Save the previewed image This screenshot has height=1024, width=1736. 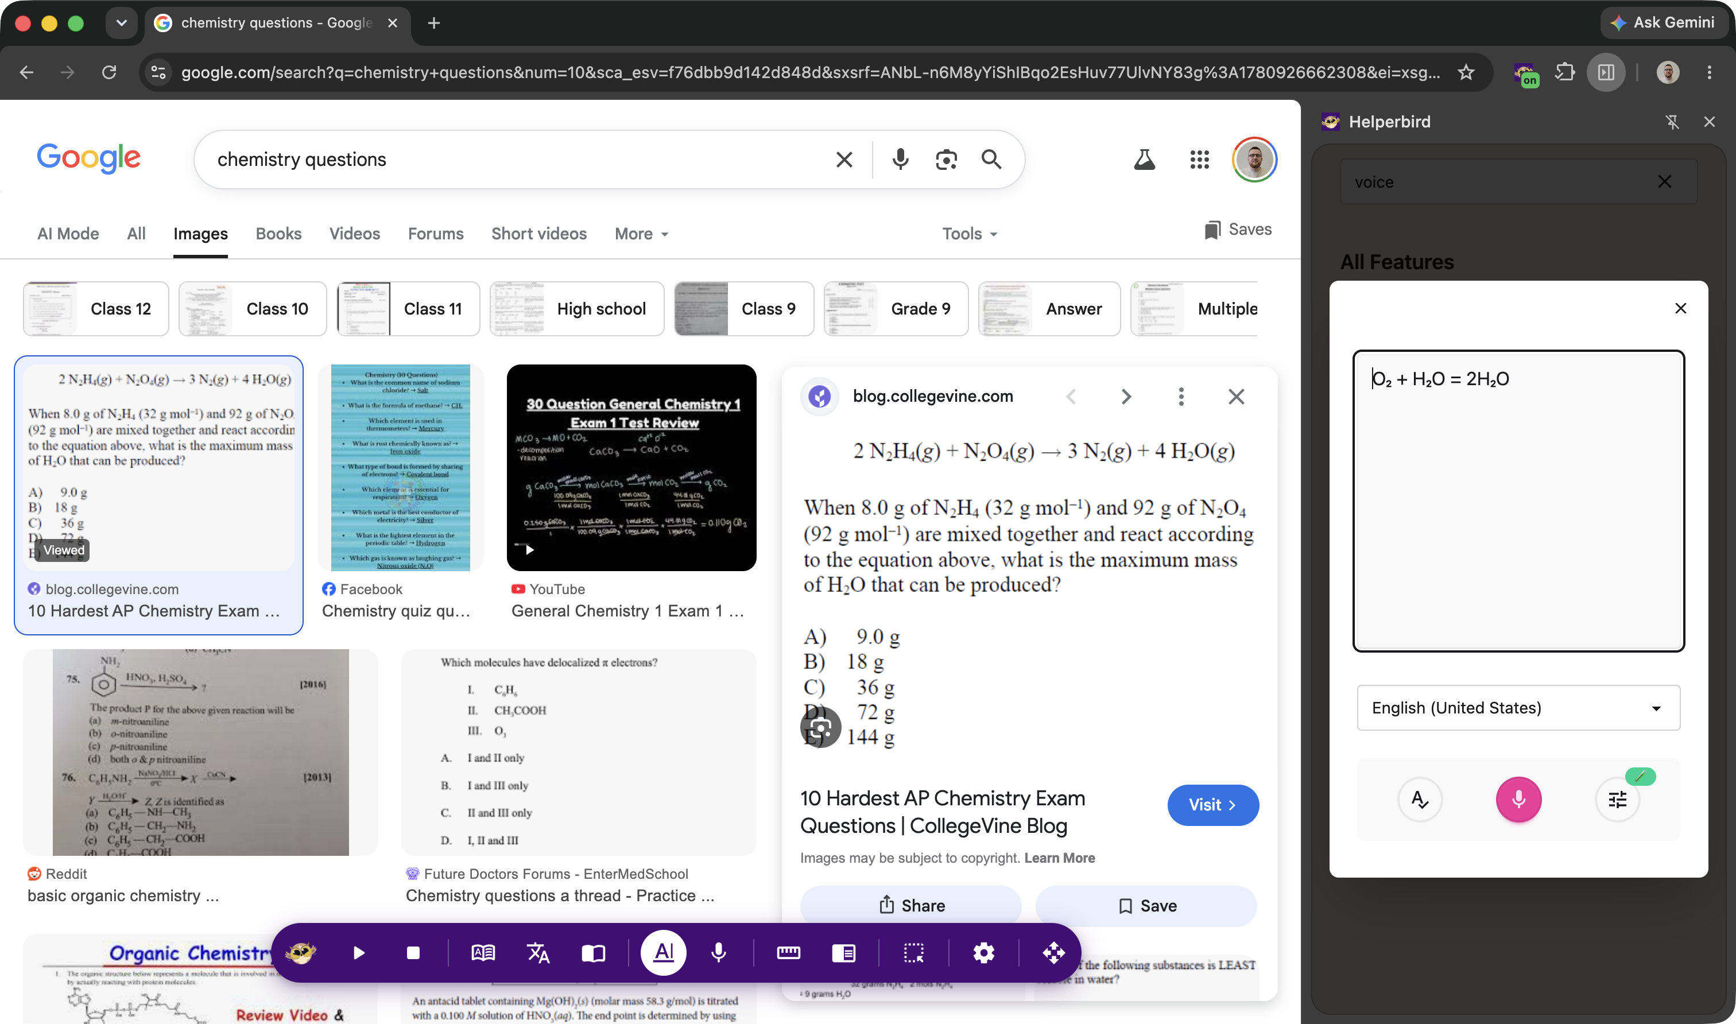point(1146,905)
